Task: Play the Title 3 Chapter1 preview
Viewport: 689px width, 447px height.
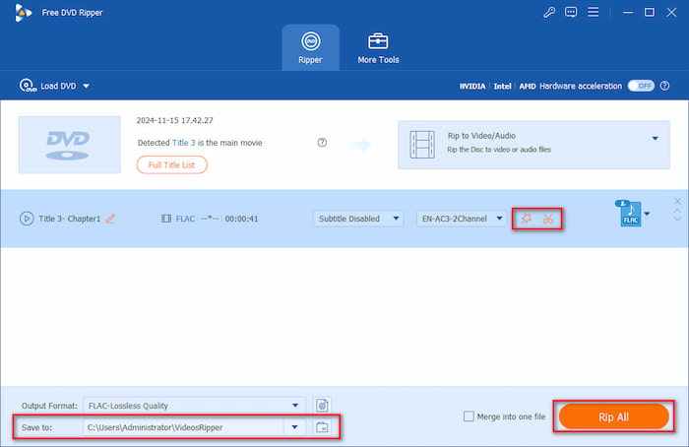Action: (x=27, y=219)
